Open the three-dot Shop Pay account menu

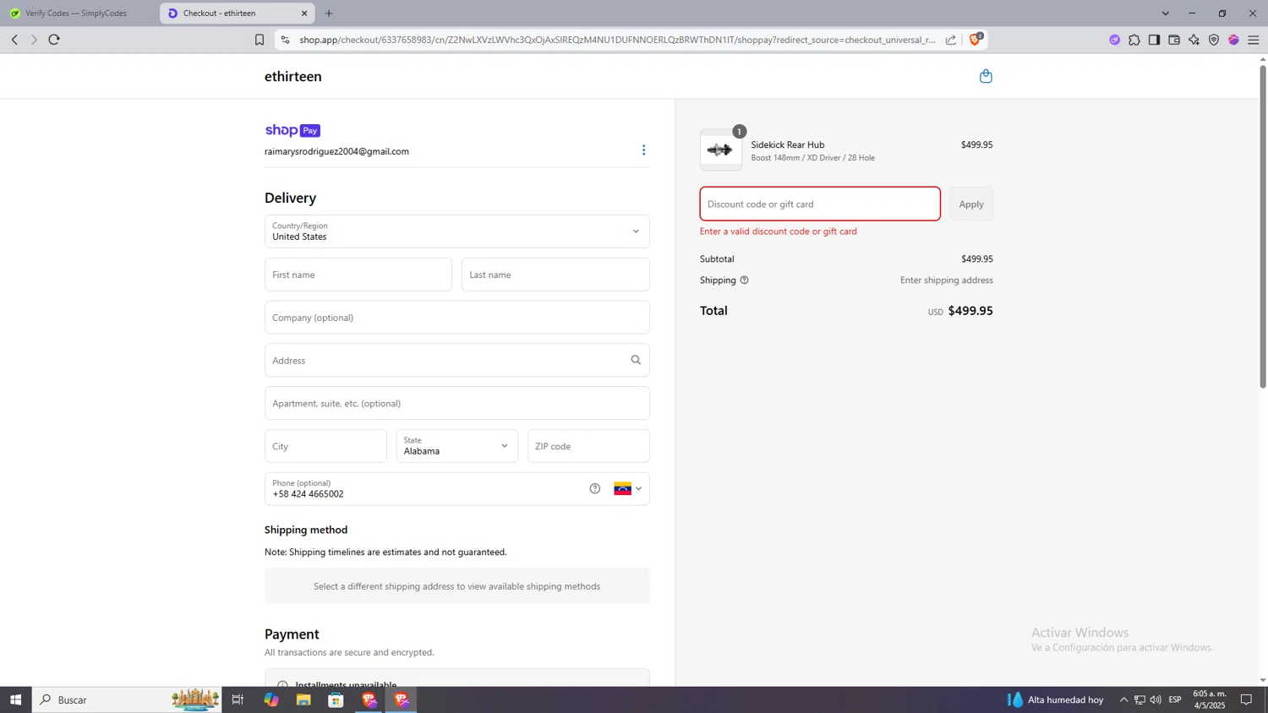point(643,150)
